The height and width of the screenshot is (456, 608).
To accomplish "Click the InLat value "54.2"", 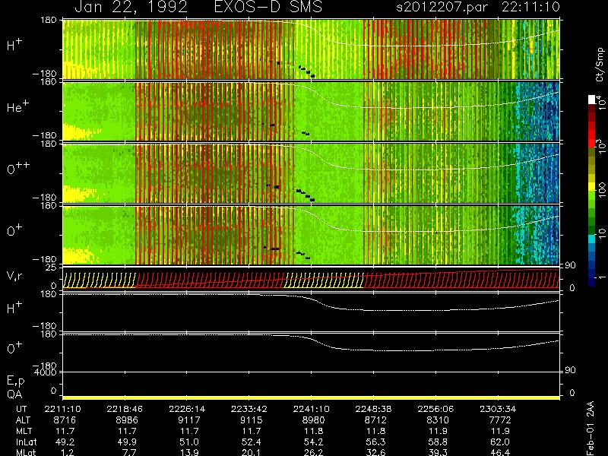I will pos(313,442).
